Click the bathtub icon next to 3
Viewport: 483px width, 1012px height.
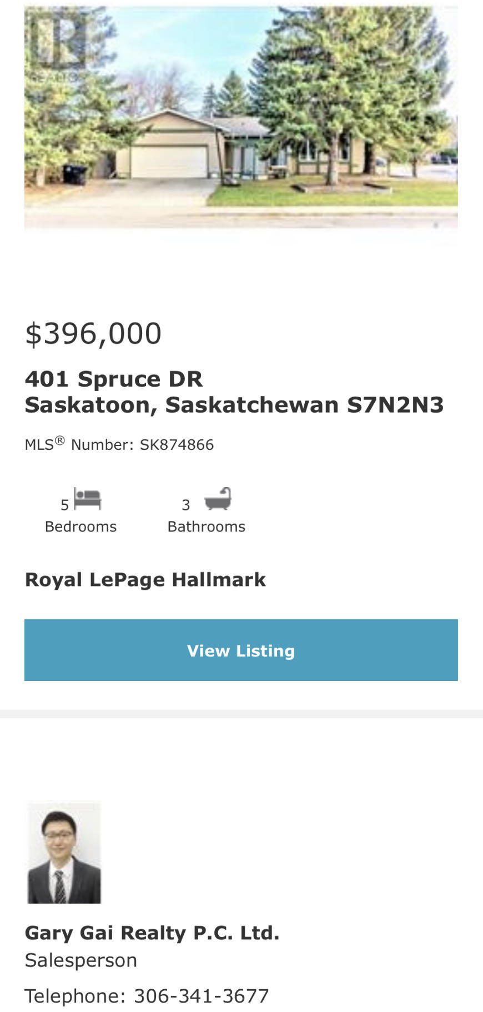tap(218, 499)
